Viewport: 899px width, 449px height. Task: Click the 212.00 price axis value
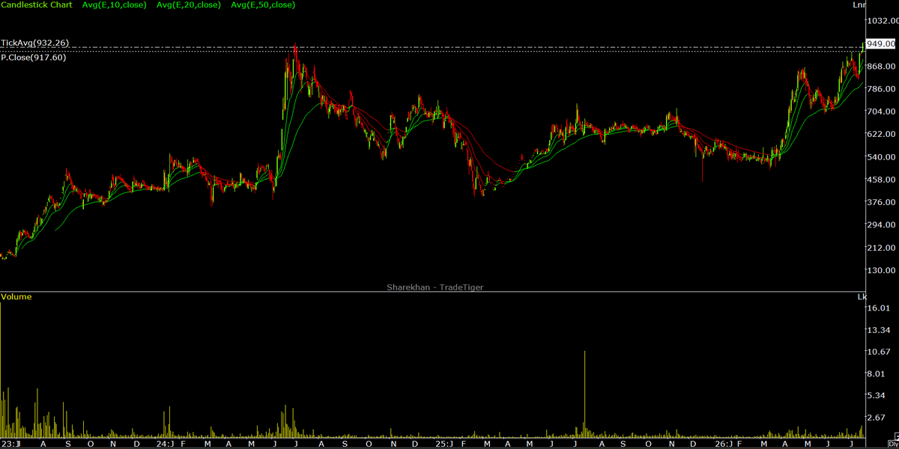(x=882, y=248)
